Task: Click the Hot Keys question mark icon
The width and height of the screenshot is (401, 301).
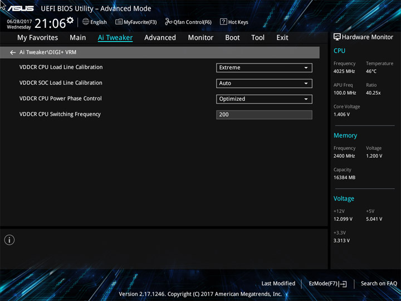Action: [223, 22]
